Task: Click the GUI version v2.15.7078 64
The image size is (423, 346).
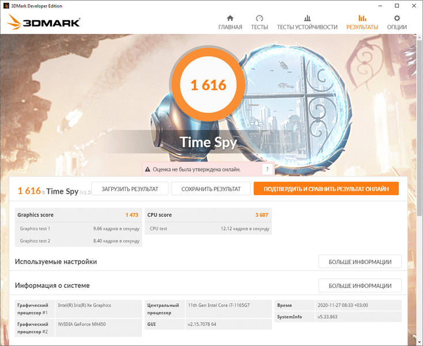Action: [x=202, y=324]
